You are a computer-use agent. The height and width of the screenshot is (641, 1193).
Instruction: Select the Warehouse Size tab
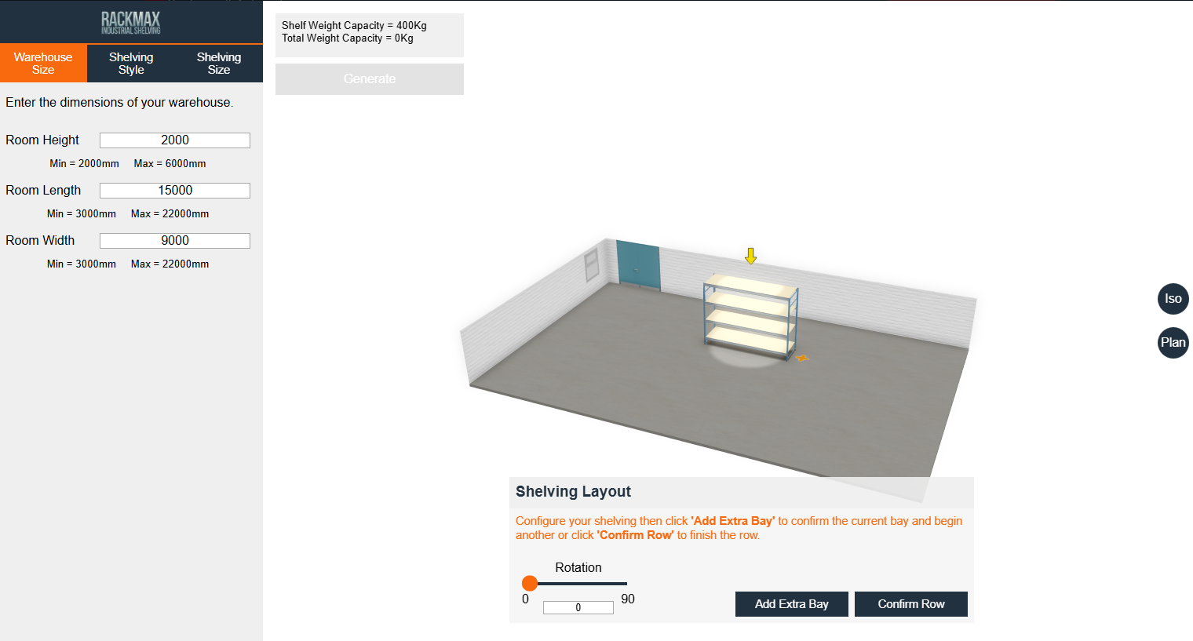[x=43, y=64]
